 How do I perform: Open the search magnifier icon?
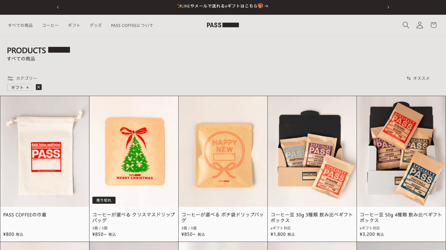click(406, 25)
